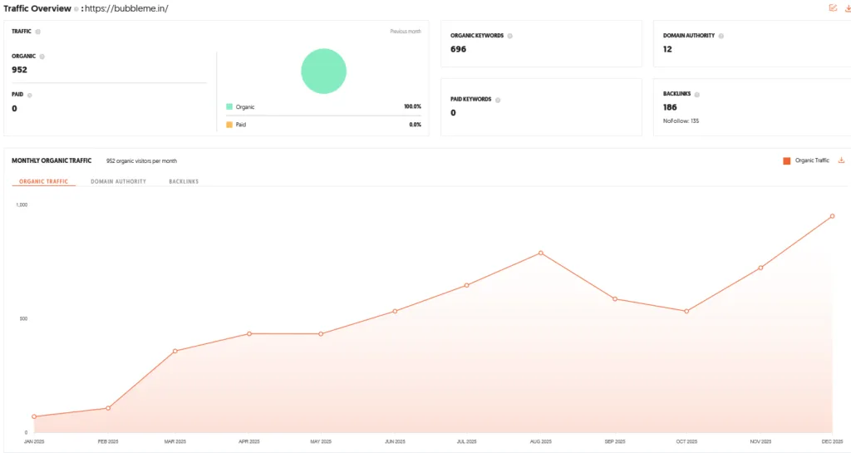Screen dimensions: 851x453
Task: Click the edit icon beside Traffic Overview
Action: click(x=833, y=7)
